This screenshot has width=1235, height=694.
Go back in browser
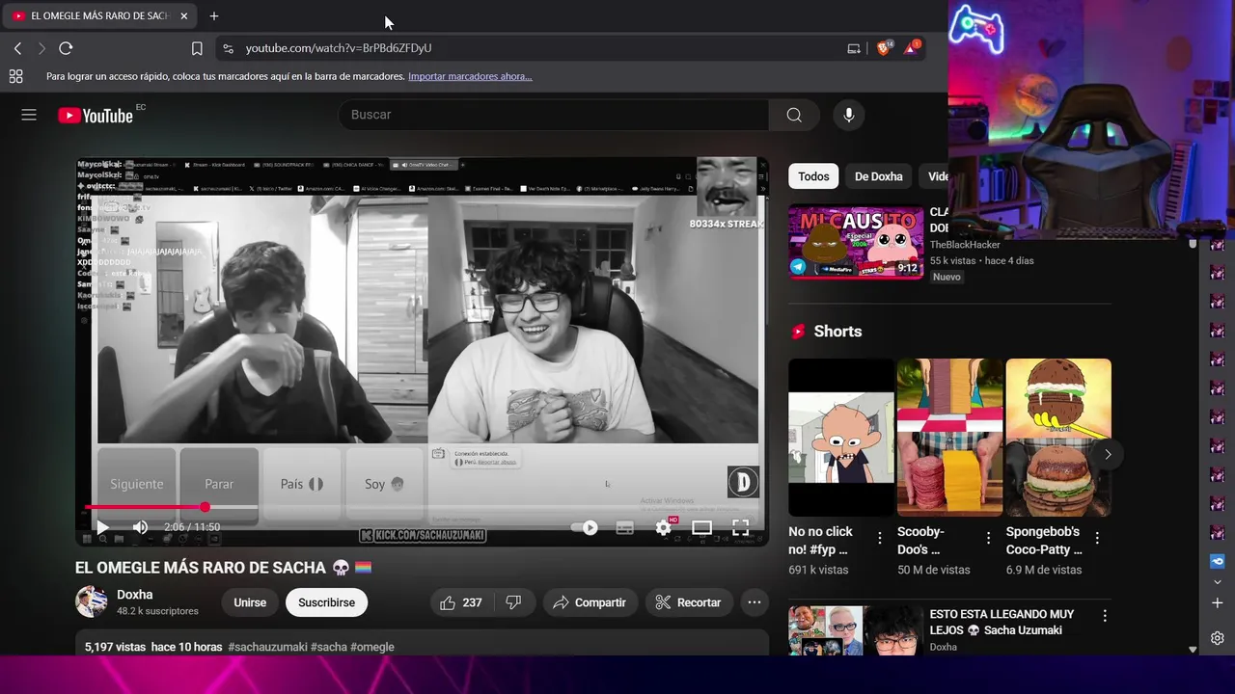click(x=17, y=48)
